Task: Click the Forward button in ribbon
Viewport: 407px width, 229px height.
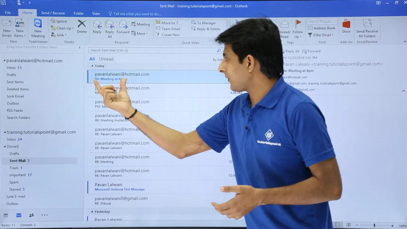Action: click(x=123, y=27)
